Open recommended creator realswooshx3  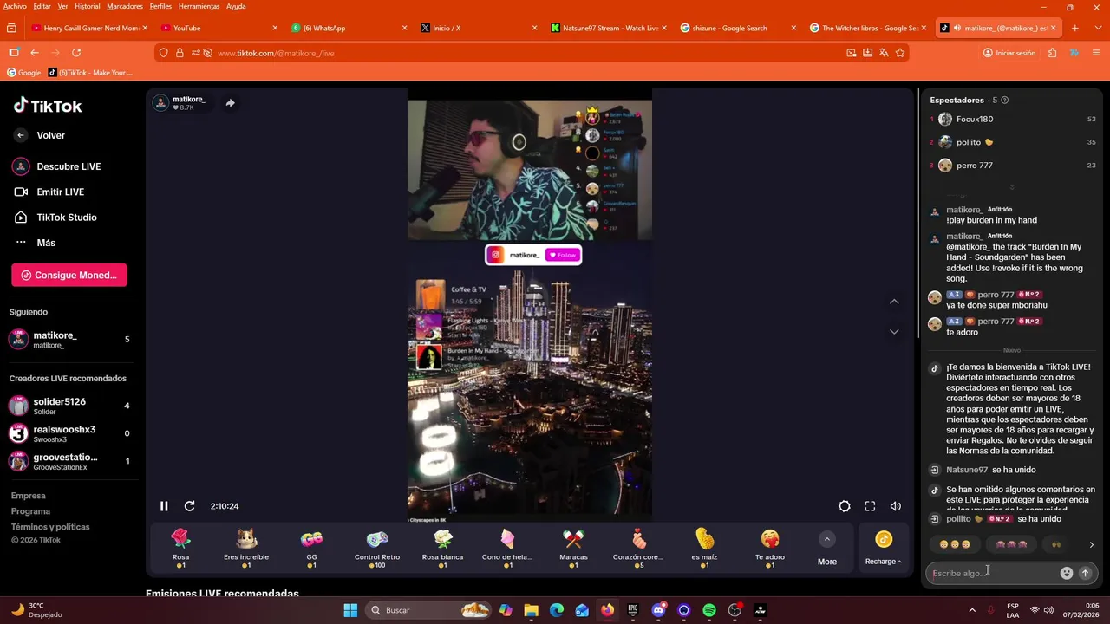pyautogui.click(x=69, y=433)
